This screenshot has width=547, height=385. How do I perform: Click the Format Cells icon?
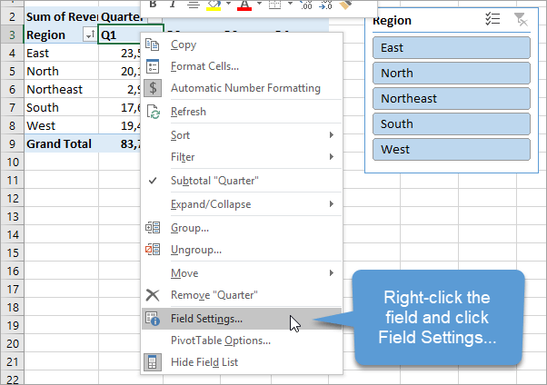pos(153,66)
